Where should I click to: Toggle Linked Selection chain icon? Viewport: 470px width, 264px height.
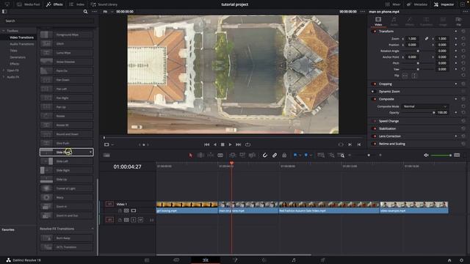(x=274, y=155)
